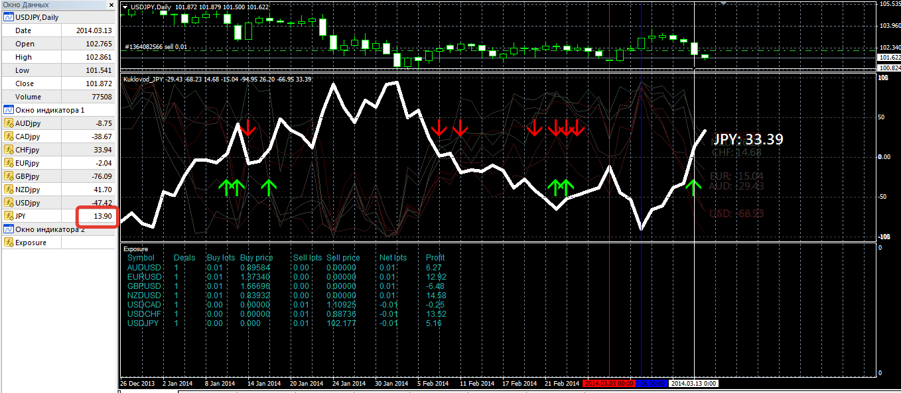Click the buy price 1.37340

coord(255,276)
